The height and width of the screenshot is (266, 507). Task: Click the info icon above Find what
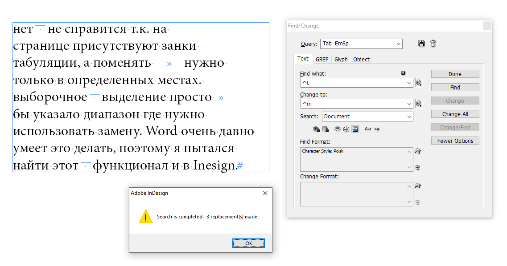point(403,73)
